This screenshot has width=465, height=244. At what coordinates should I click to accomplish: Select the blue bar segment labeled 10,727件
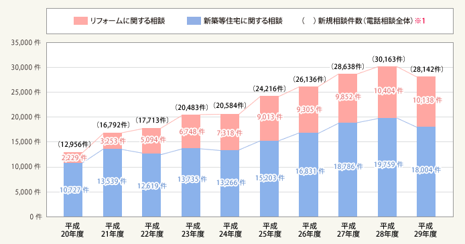point(73,190)
